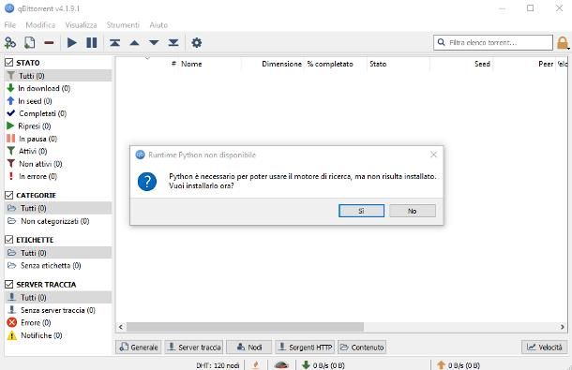Open the Contenuto tab
The height and width of the screenshot is (370, 572).
tap(362, 347)
